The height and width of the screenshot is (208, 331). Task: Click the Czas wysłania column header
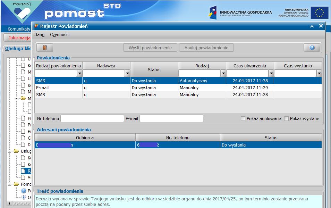point(298,66)
